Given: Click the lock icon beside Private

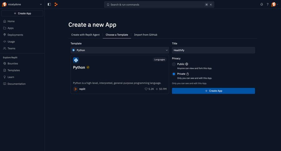Looking at the screenshot, I should (188, 74).
